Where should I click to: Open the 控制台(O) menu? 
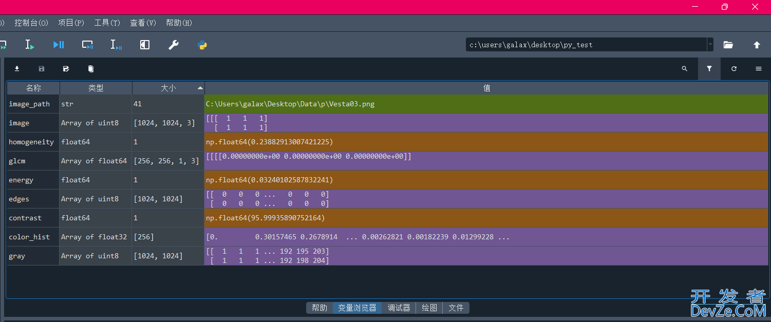[31, 23]
